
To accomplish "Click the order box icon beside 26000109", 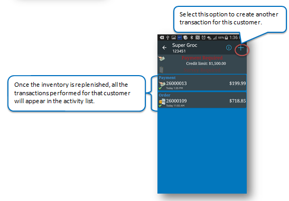I will tap(162, 102).
